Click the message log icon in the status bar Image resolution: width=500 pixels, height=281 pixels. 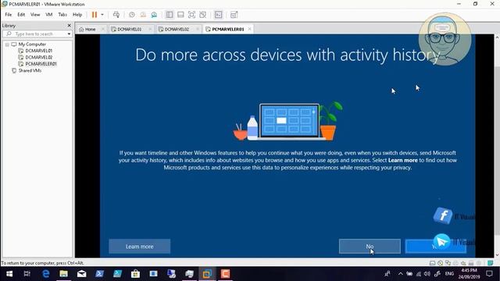click(x=491, y=263)
